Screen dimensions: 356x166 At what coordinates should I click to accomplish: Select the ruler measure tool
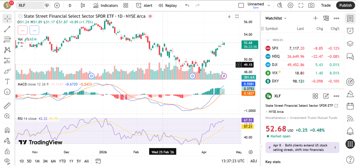(7, 106)
